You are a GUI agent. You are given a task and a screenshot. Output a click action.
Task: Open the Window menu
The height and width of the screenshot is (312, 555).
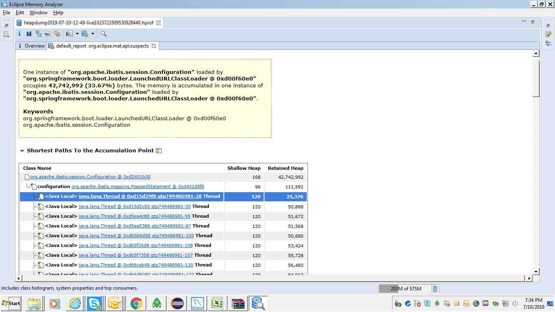38,13
